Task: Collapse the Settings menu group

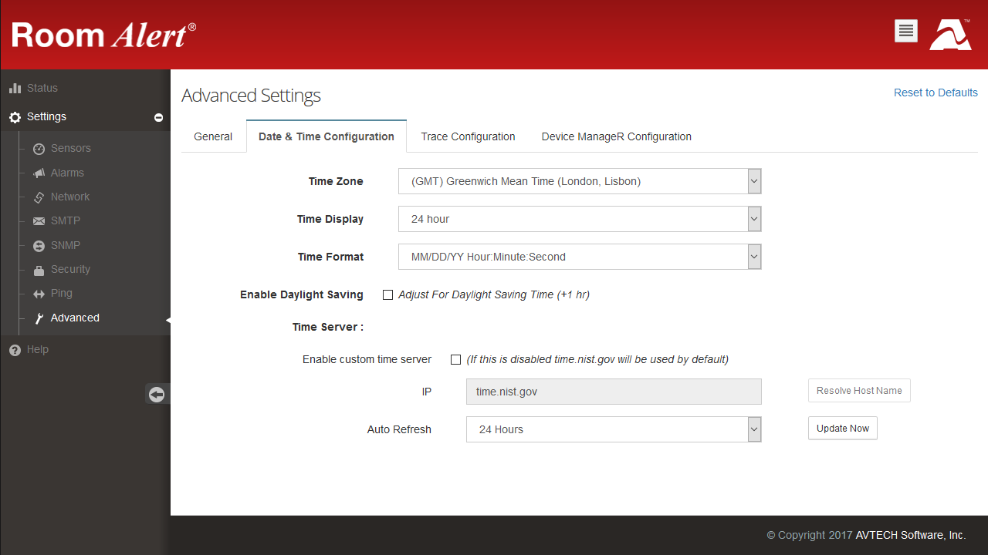Action: pos(158,117)
